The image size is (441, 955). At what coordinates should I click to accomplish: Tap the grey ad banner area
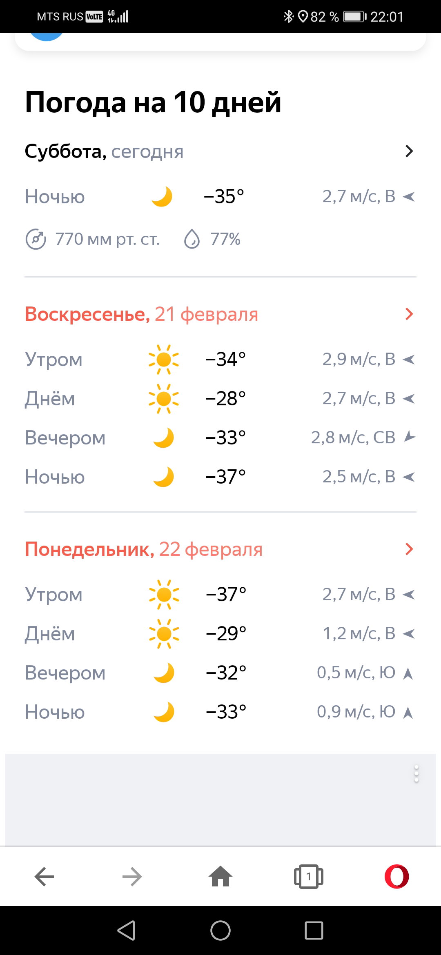[x=220, y=800]
